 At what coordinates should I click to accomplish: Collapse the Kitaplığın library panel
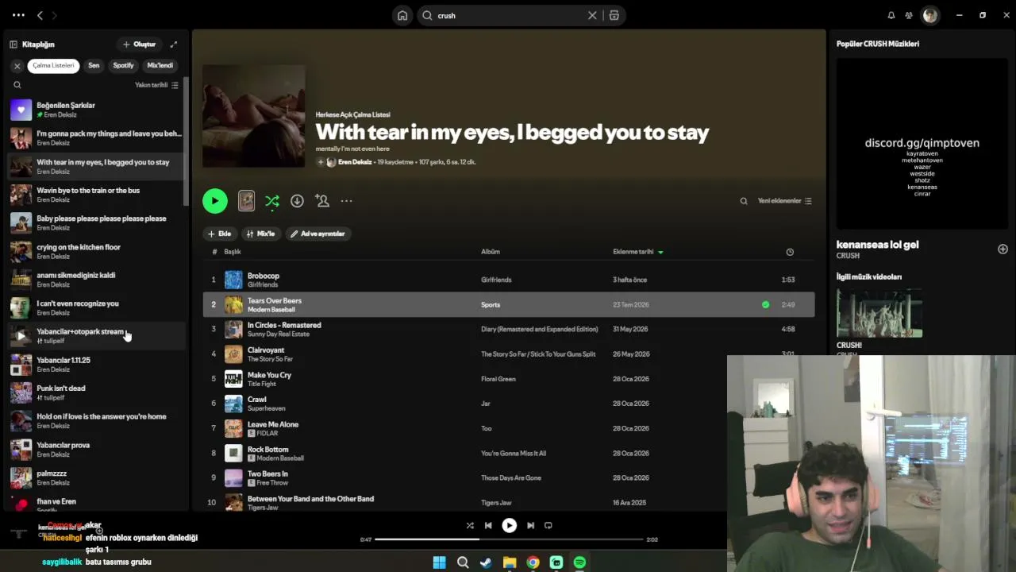(13, 44)
